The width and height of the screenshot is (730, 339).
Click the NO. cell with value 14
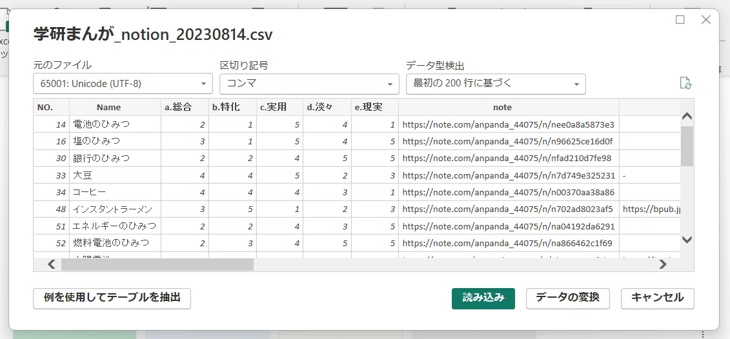click(51, 124)
